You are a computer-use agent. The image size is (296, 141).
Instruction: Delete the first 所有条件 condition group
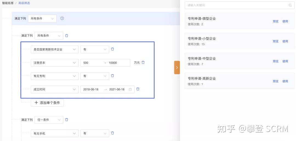(67, 36)
